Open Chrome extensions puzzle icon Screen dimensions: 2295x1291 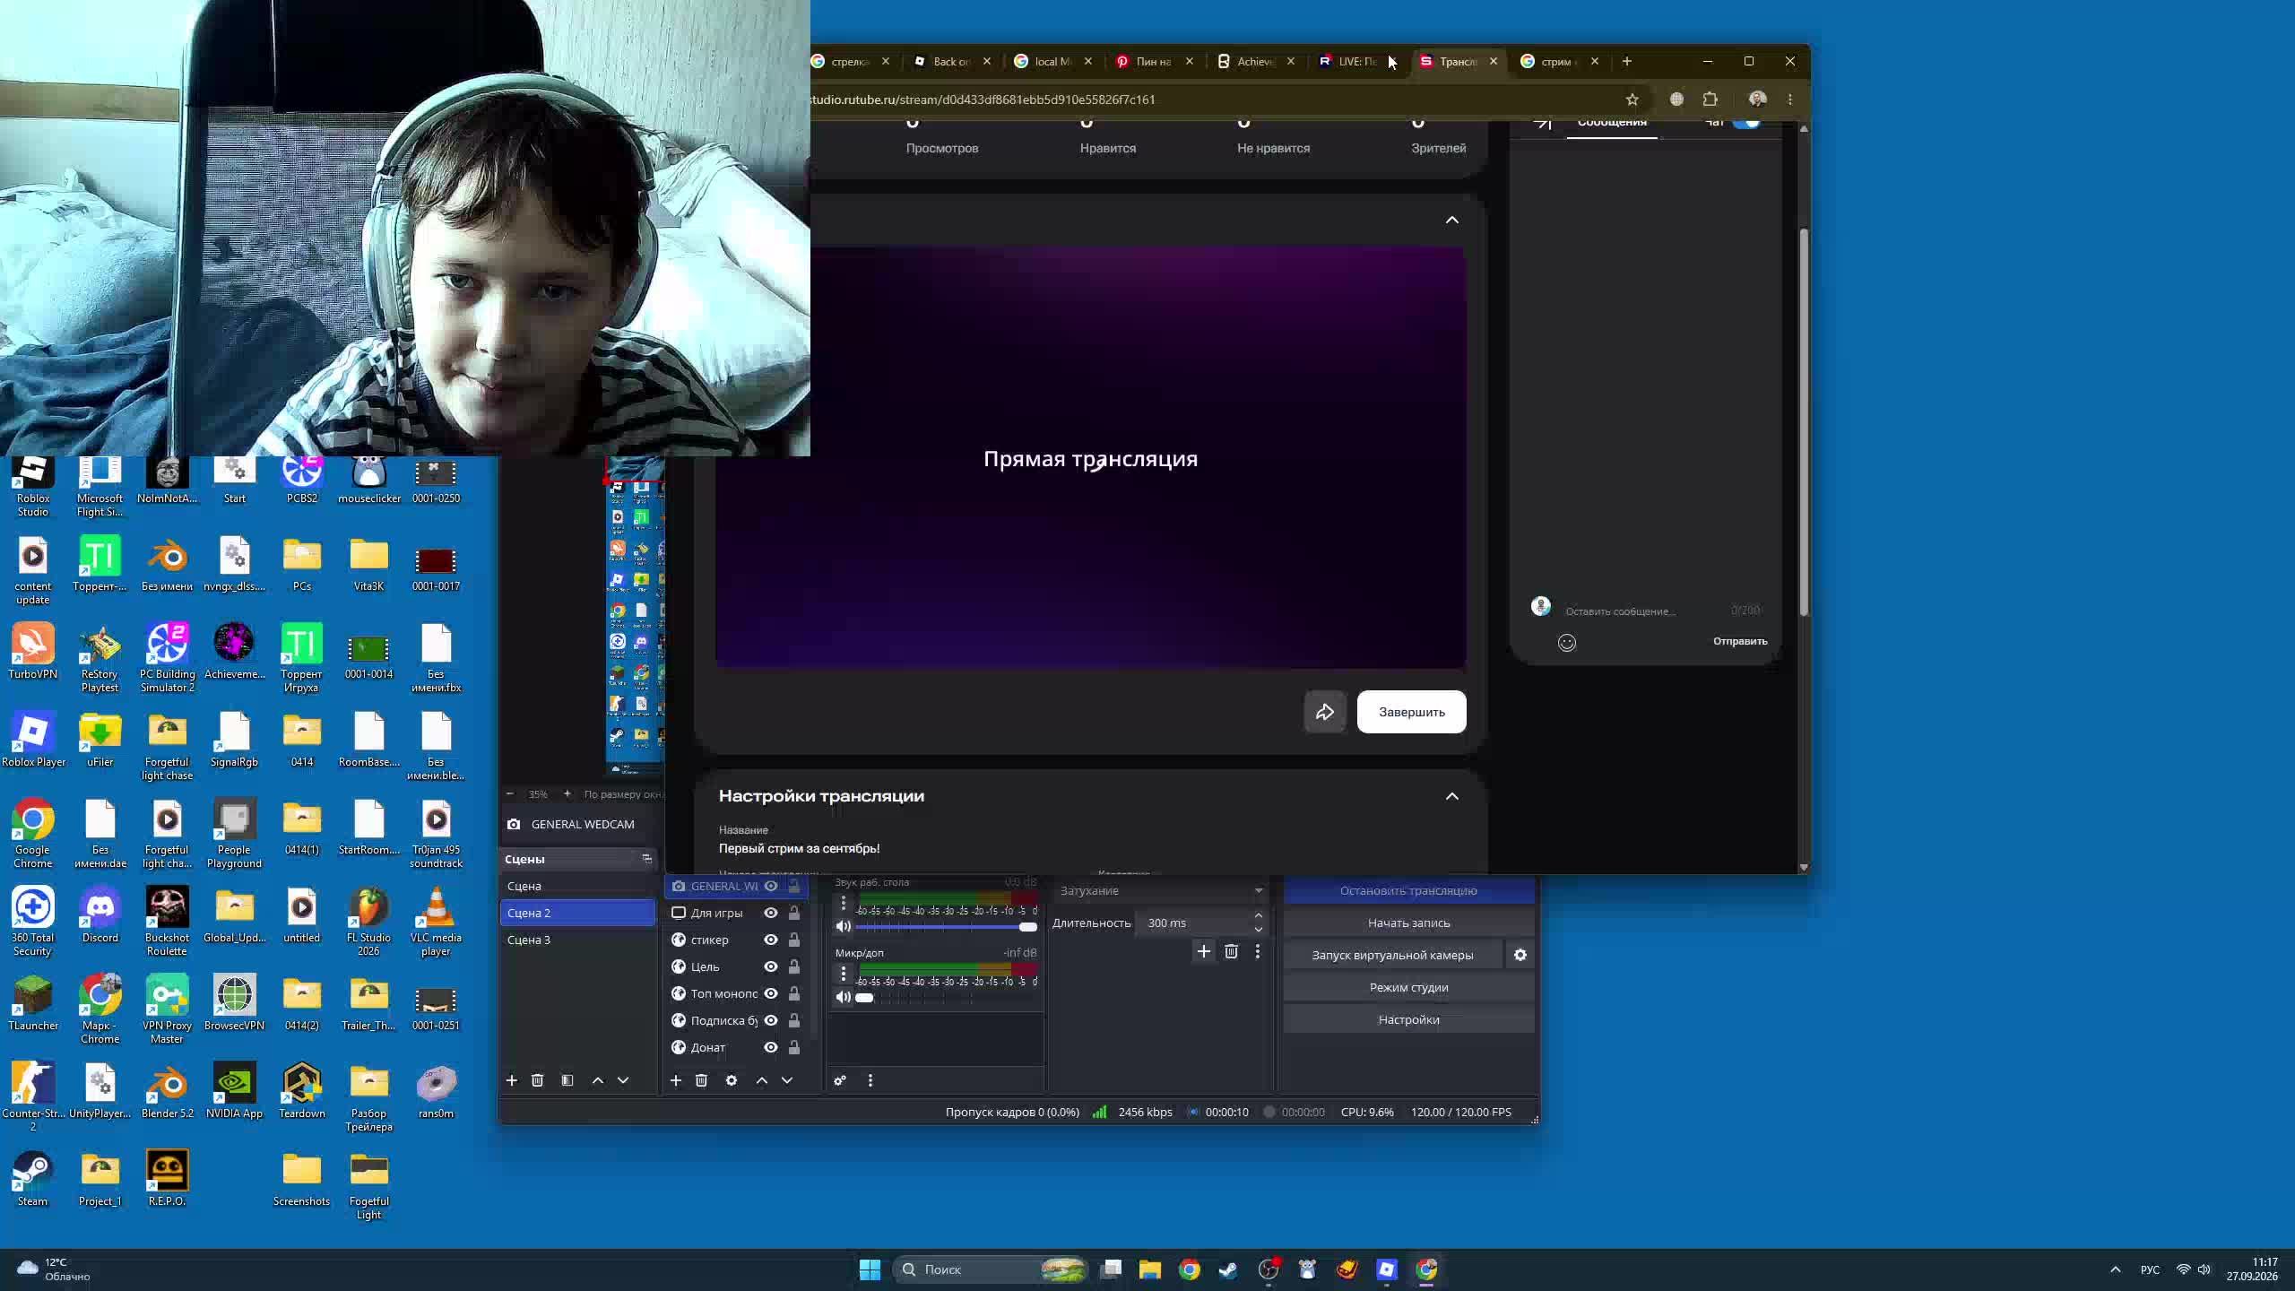(x=1710, y=100)
